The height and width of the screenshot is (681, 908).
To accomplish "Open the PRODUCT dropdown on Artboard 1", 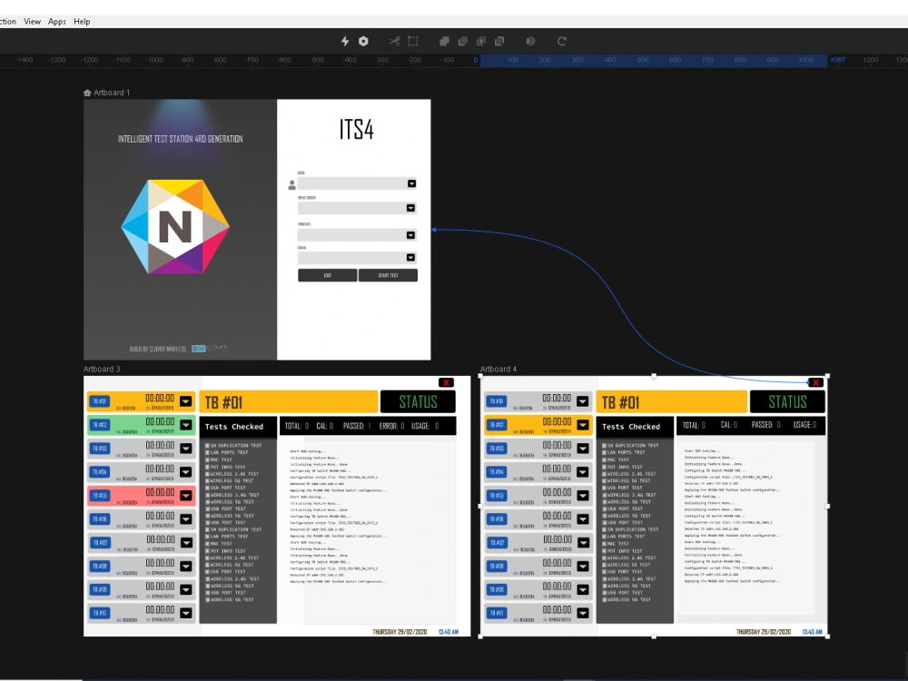I will [410, 235].
